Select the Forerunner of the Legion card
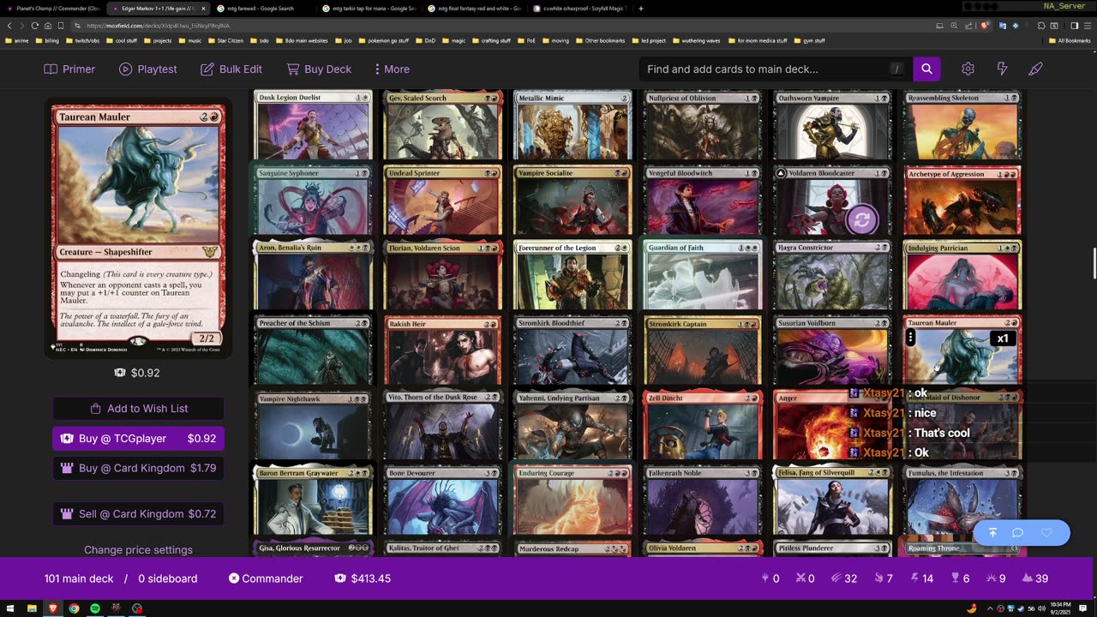 [x=572, y=275]
